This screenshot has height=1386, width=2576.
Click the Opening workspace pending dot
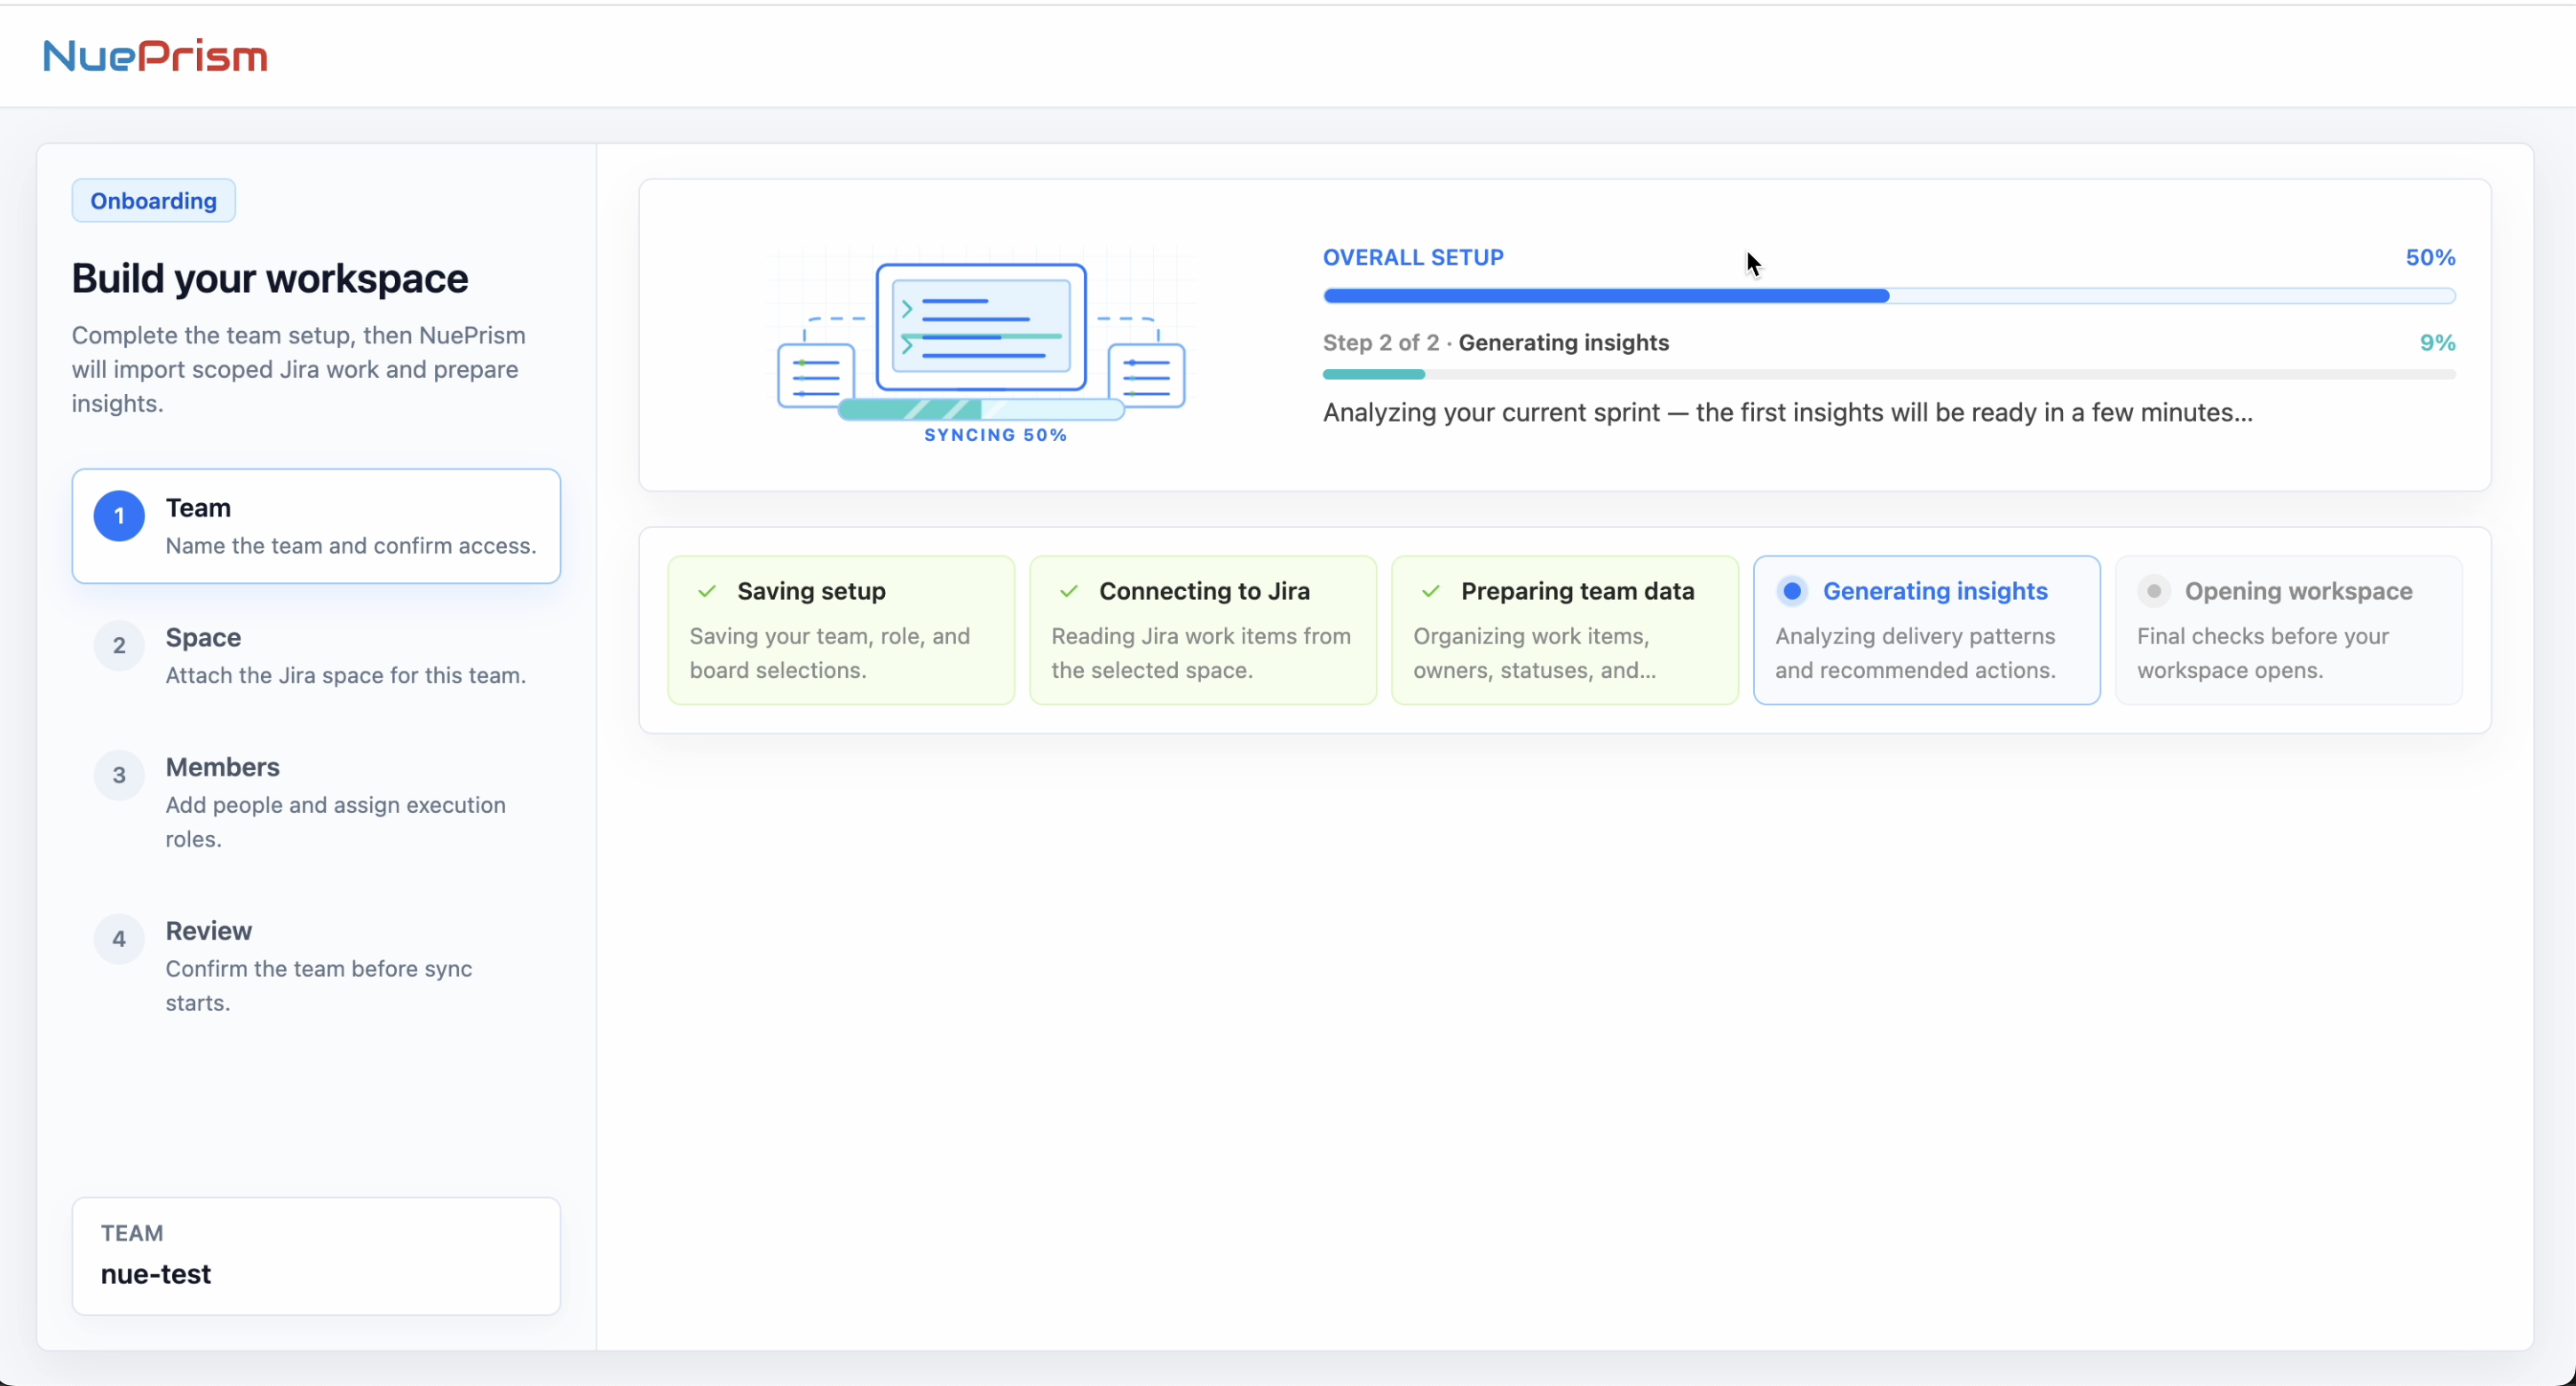click(x=2154, y=591)
